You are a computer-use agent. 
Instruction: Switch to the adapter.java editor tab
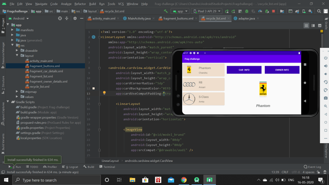click(x=246, y=18)
